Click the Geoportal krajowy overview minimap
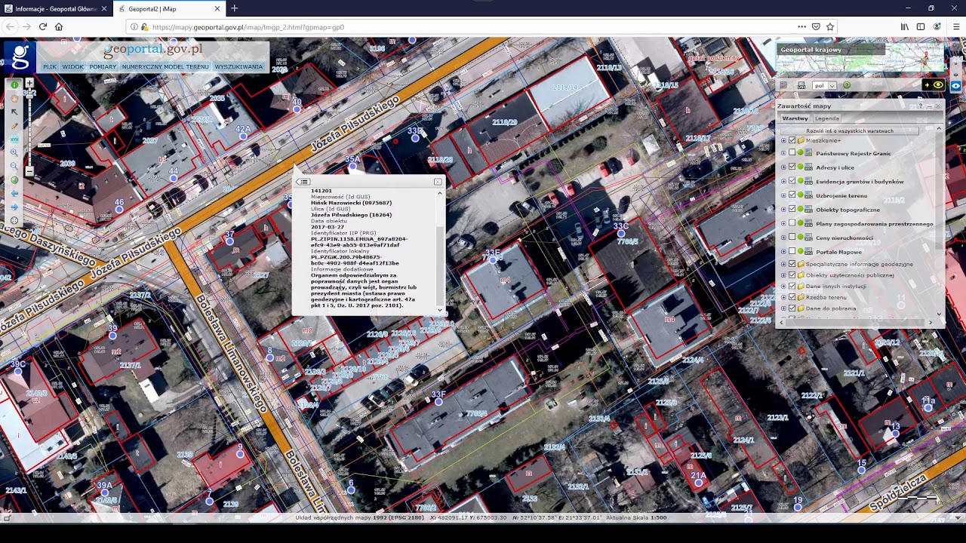The width and height of the screenshot is (966, 543). pos(861,57)
